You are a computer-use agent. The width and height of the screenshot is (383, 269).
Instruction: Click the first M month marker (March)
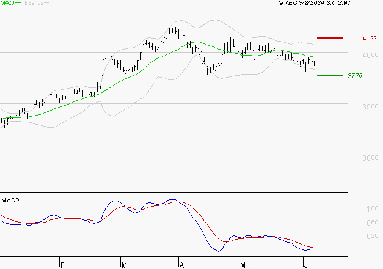(124, 265)
